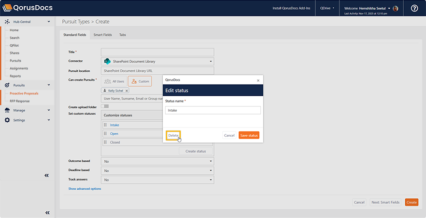Viewport: 426px width, 218px height.
Task: Click the Show advanced options link
Action: (x=85, y=189)
